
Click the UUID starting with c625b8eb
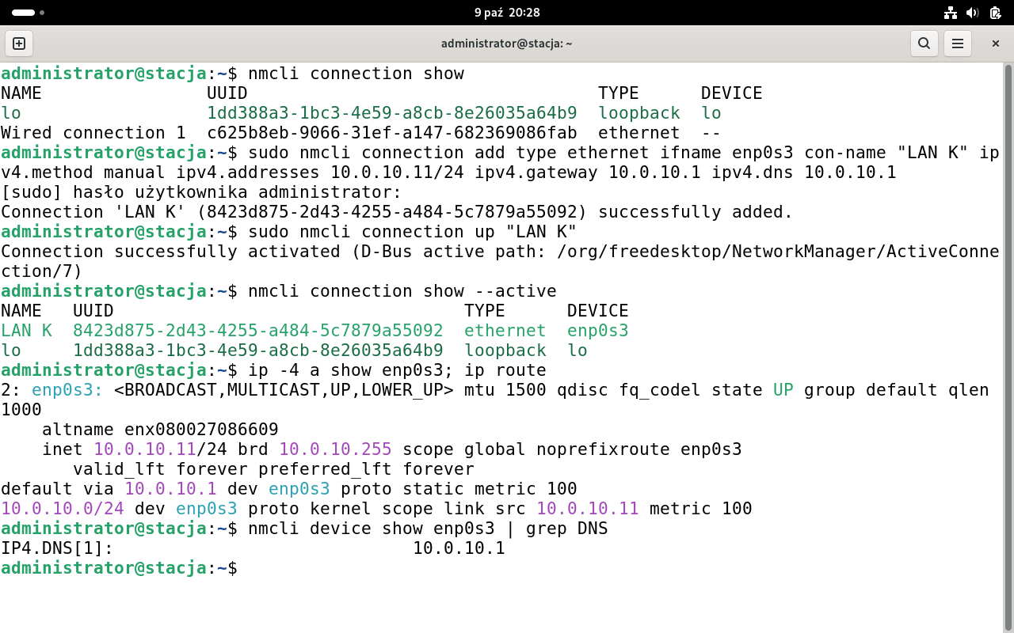click(x=392, y=133)
